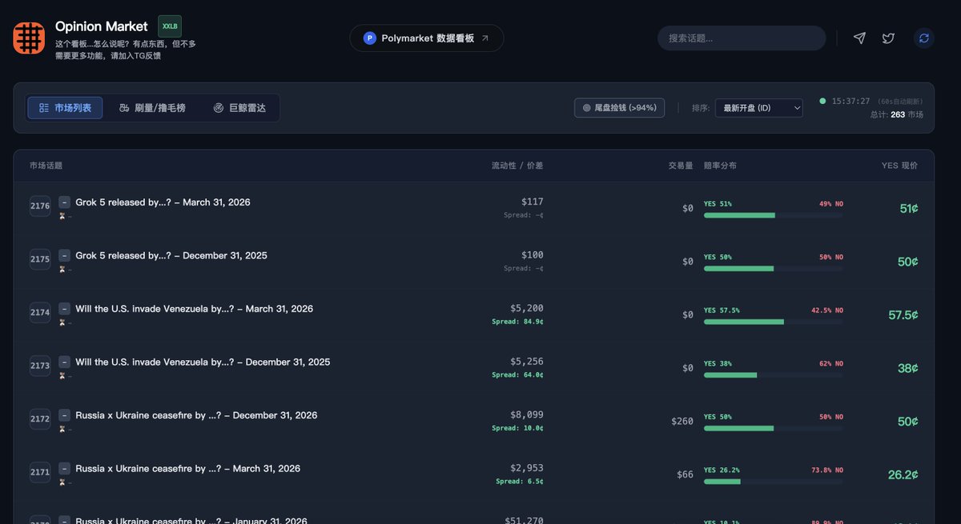The image size is (961, 524).
Task: Open the Polymarket 数据看板 link
Action: point(426,38)
